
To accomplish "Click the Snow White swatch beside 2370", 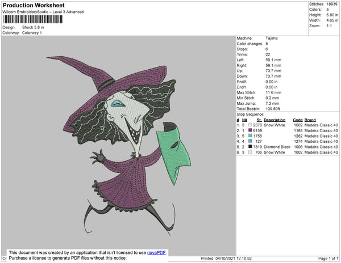I will click(x=250, y=125).
